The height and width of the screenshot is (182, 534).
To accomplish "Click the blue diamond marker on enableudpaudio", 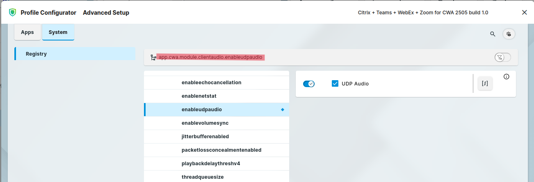I will [282, 110].
